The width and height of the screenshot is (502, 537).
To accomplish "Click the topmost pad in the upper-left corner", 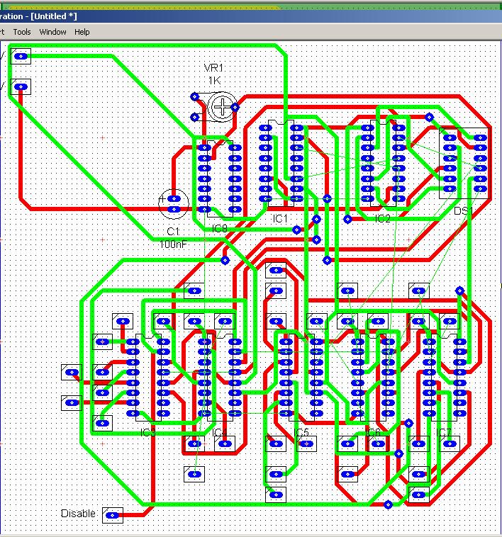I will pos(21,56).
